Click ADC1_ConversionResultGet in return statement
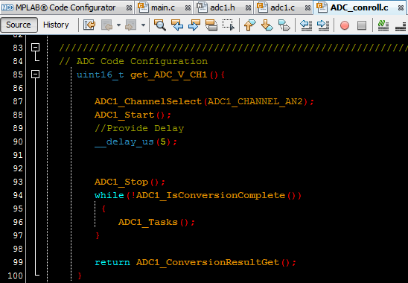 tap(208, 262)
